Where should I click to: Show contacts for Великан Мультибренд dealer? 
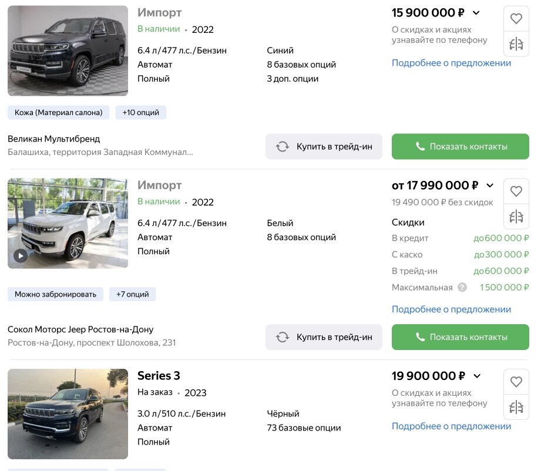[x=460, y=147]
